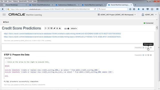Click the URL address bar
The width and height of the screenshot is (160, 90).
50,9
